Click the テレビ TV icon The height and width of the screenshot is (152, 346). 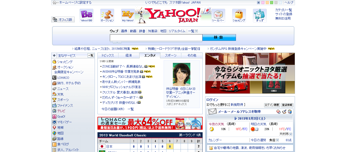[54, 111]
